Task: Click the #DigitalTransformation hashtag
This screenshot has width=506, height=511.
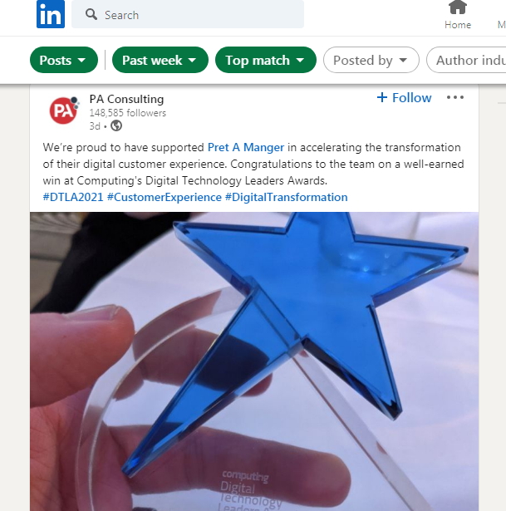Action: click(x=287, y=197)
